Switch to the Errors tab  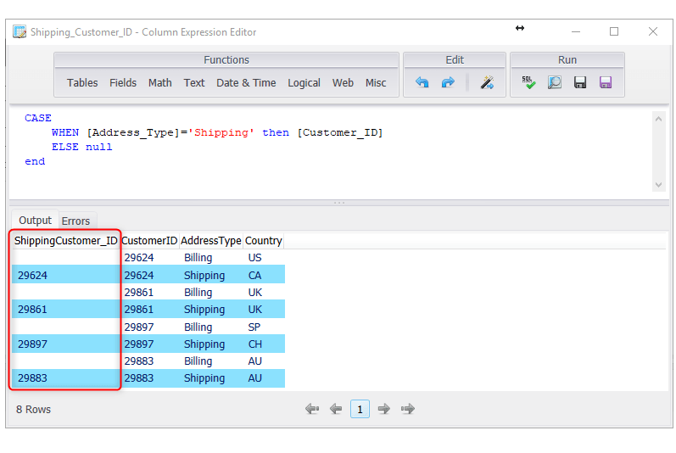(75, 221)
